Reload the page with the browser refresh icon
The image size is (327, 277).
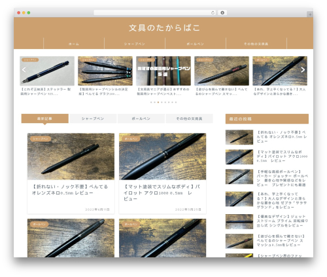pos(213,12)
